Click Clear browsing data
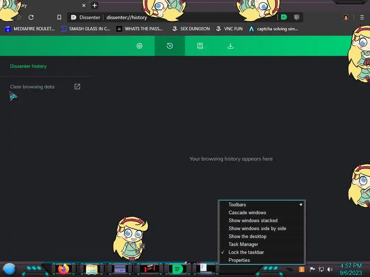This screenshot has height=277, width=370. [32, 87]
